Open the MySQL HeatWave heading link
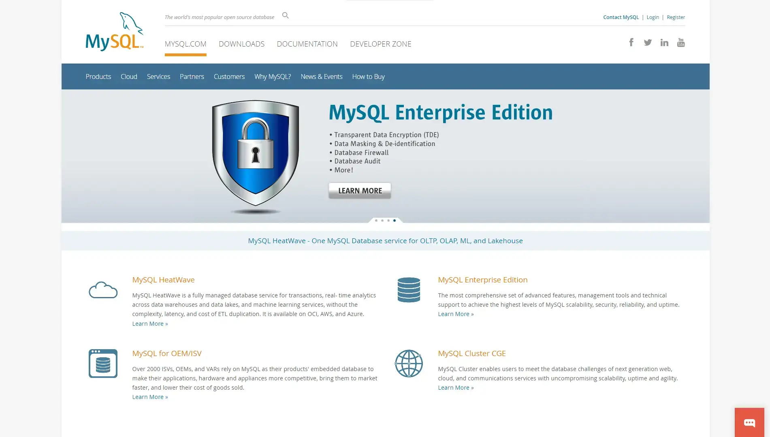Viewport: 770px width, 437px height. (163, 280)
